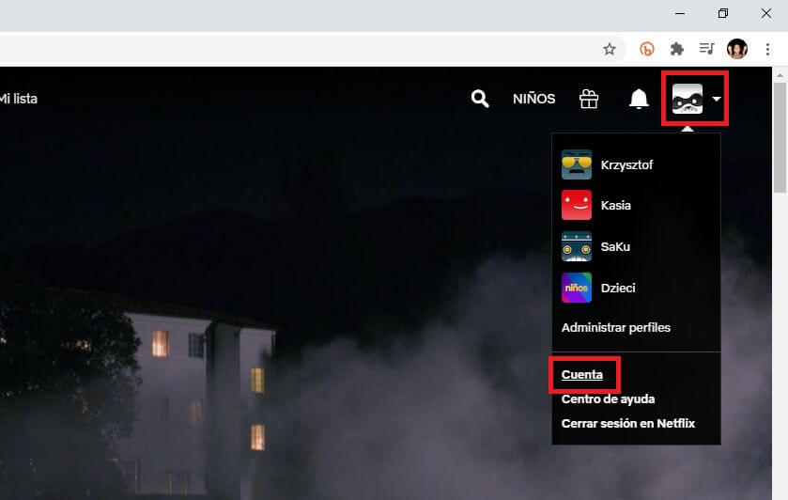This screenshot has width=788, height=500.
Task: Open the Netflix search magnifier icon
Action: pos(480,99)
